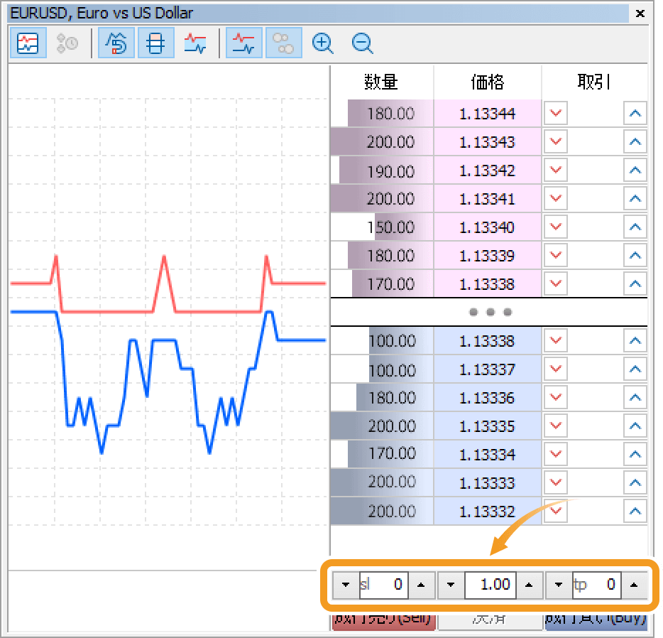Image resolution: width=663 pixels, height=638 pixels.
Task: Click sell arrow on the 1.13339 row
Action: 555,255
